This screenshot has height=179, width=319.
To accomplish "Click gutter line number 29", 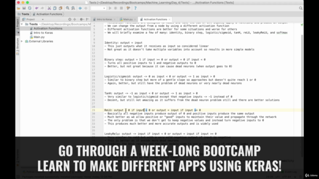I will [94, 110].
